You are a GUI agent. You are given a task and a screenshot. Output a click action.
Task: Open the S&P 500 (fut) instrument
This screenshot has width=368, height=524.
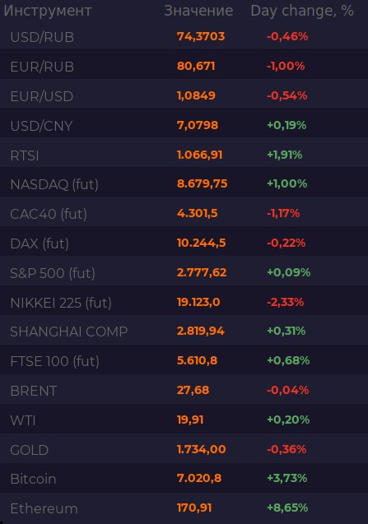point(184,273)
